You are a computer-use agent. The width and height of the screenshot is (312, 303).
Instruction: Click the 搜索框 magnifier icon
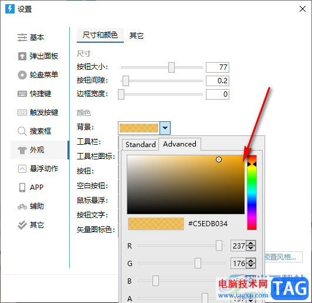tap(22, 131)
